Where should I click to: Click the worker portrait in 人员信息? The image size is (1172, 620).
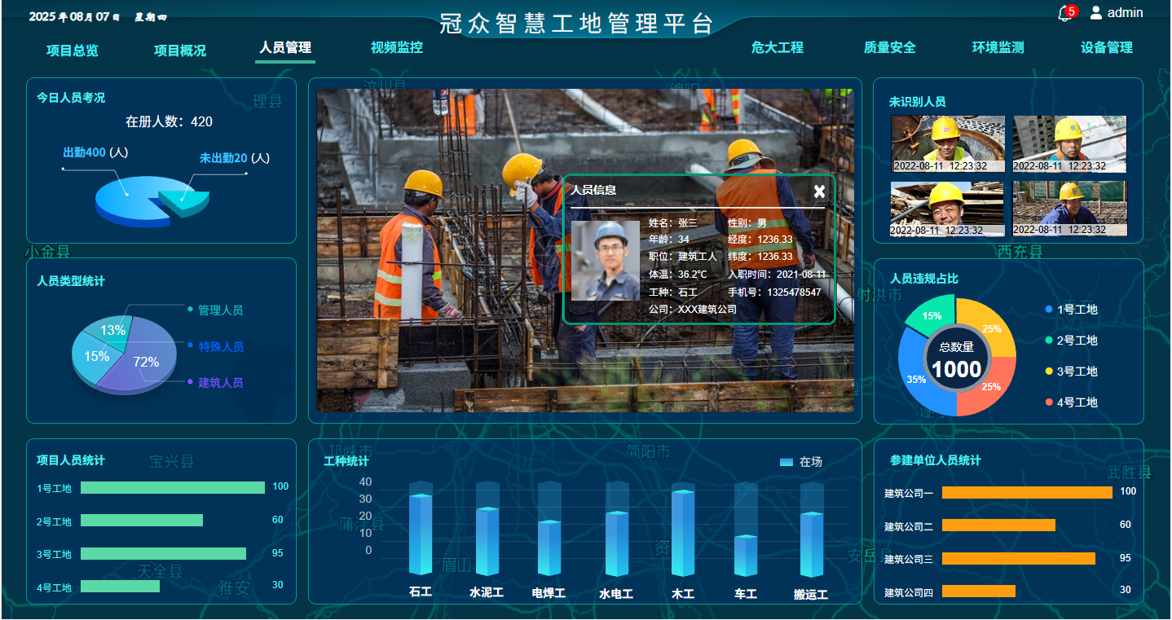(605, 261)
